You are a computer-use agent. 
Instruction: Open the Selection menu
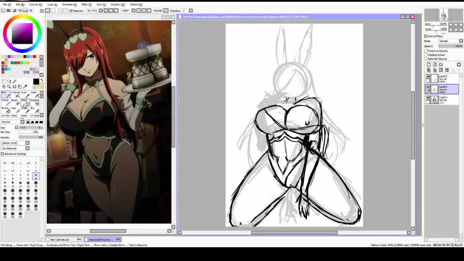pyautogui.click(x=69, y=4)
